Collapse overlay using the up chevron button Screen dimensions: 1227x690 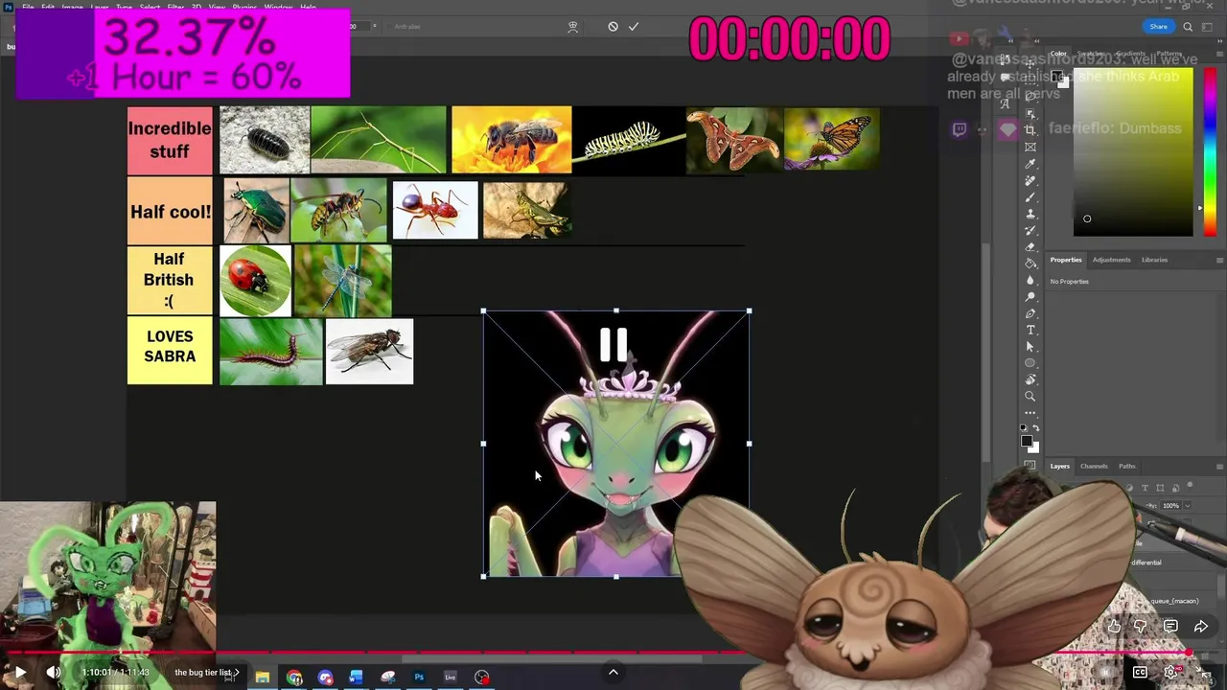(613, 672)
